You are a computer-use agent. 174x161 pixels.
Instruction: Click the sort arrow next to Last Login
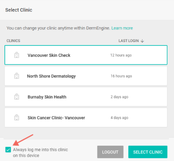[142, 41]
